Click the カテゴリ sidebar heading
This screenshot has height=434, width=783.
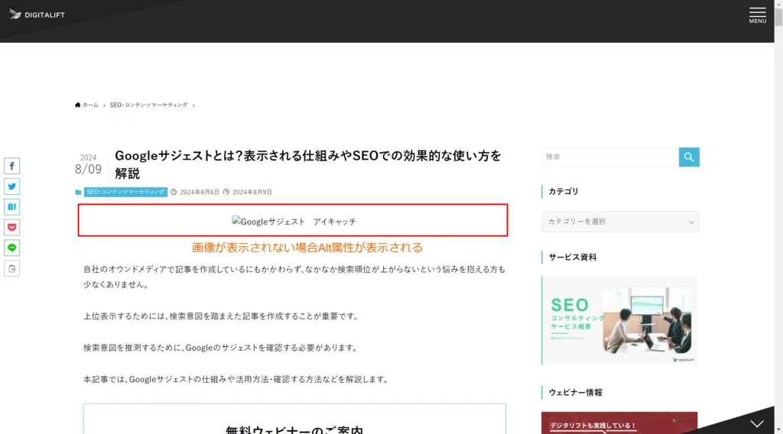click(564, 192)
